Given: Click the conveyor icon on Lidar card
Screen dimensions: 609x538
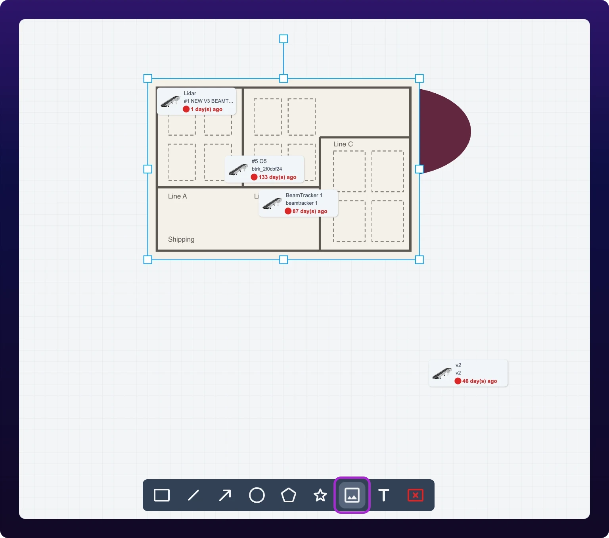Looking at the screenshot, I should (x=170, y=102).
